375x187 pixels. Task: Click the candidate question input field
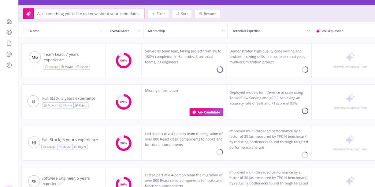coord(88,14)
